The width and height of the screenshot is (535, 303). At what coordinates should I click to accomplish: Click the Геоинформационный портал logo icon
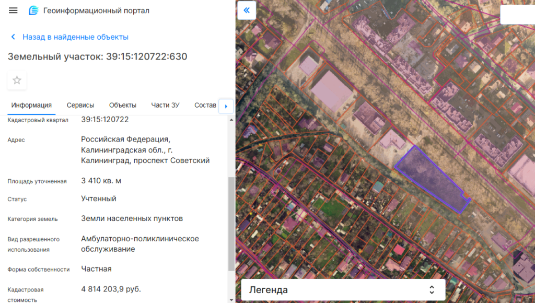coord(33,10)
